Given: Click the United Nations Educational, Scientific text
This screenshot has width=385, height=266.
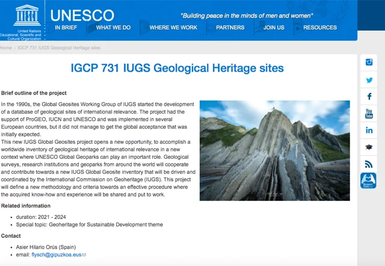Looking at the screenshot, I should (x=20, y=35).
